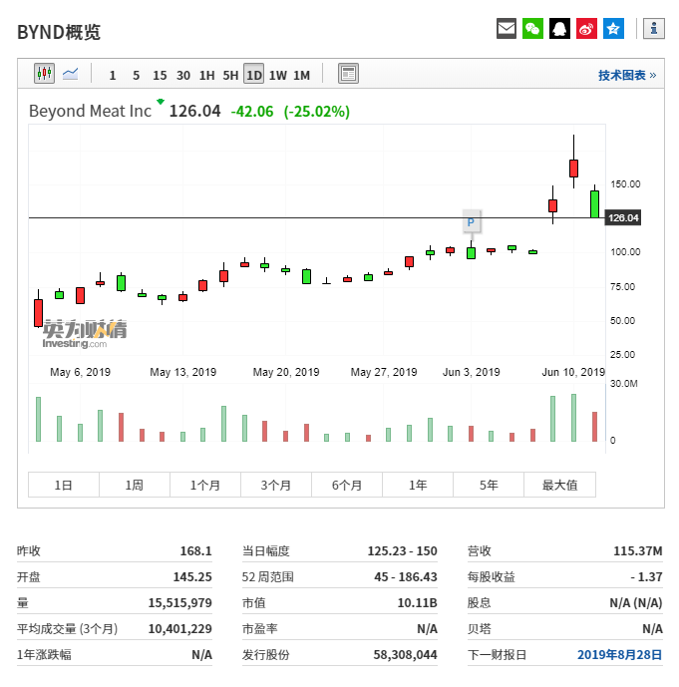Screen dimensions: 679x687
Task: Select the 1W chart interval
Action: 278,76
